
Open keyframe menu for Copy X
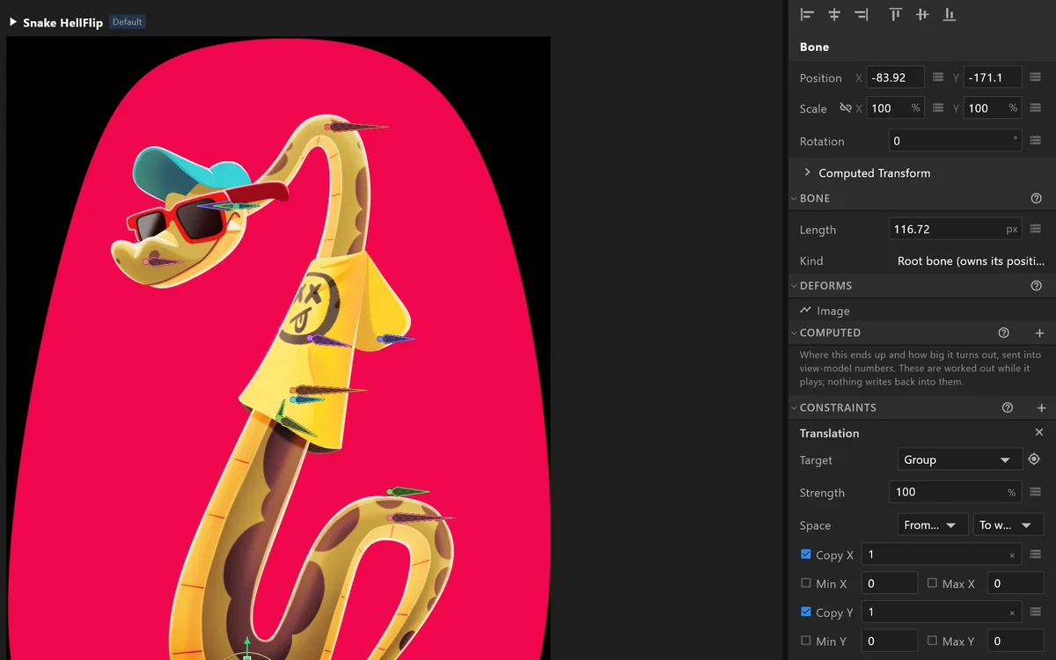pyautogui.click(x=1035, y=554)
